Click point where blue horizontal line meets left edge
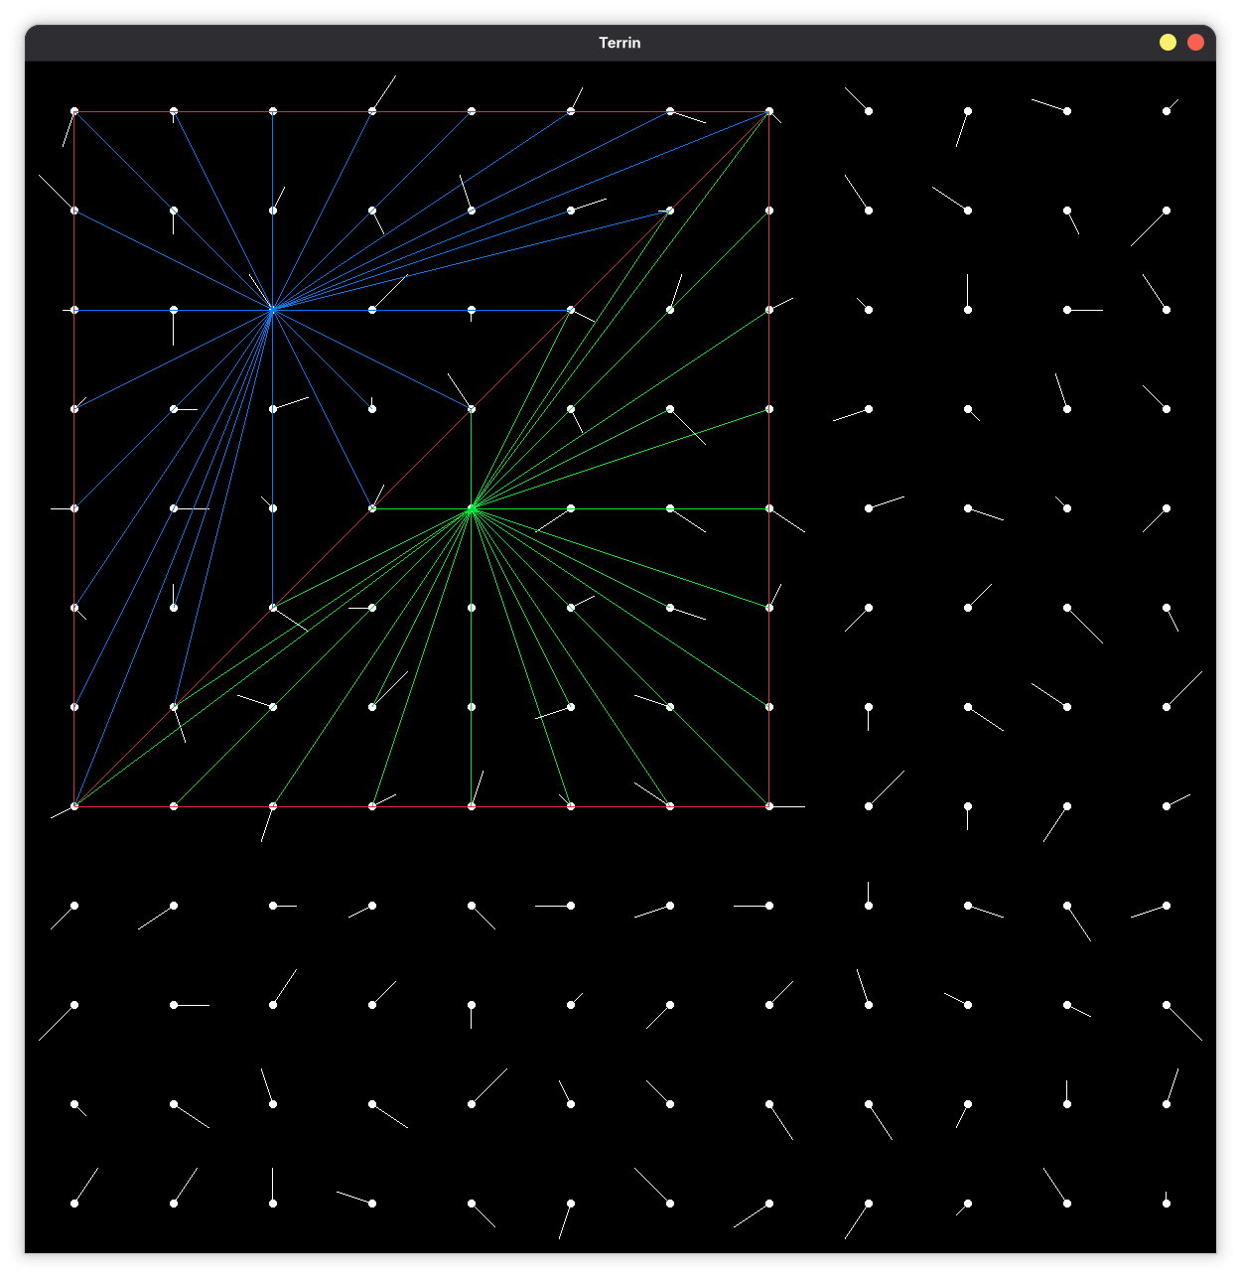 (74, 310)
